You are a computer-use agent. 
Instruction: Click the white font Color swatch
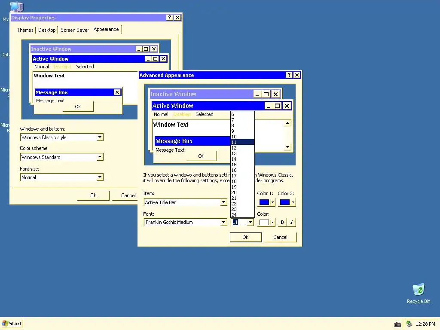[264, 222]
